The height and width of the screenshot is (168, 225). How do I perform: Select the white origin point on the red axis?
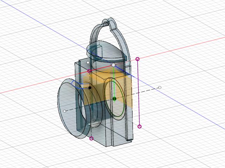tap(113, 65)
